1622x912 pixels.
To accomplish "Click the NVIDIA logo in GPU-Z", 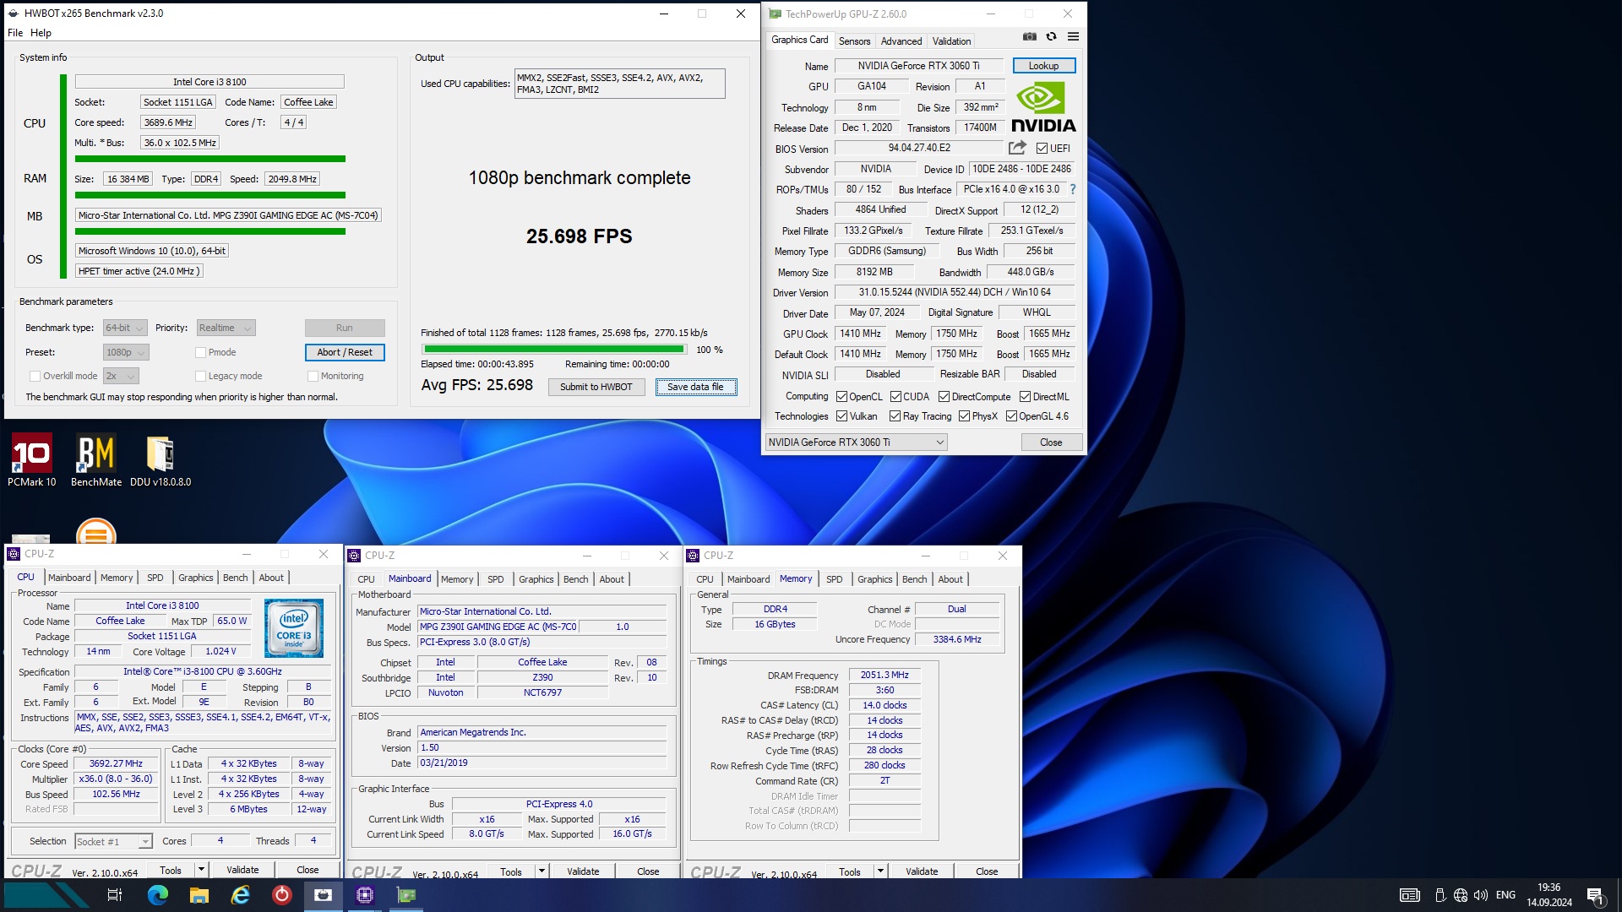I will click(1043, 107).
